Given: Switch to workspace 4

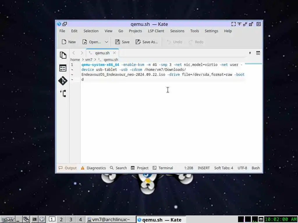Looking at the screenshot, I should [80, 220].
